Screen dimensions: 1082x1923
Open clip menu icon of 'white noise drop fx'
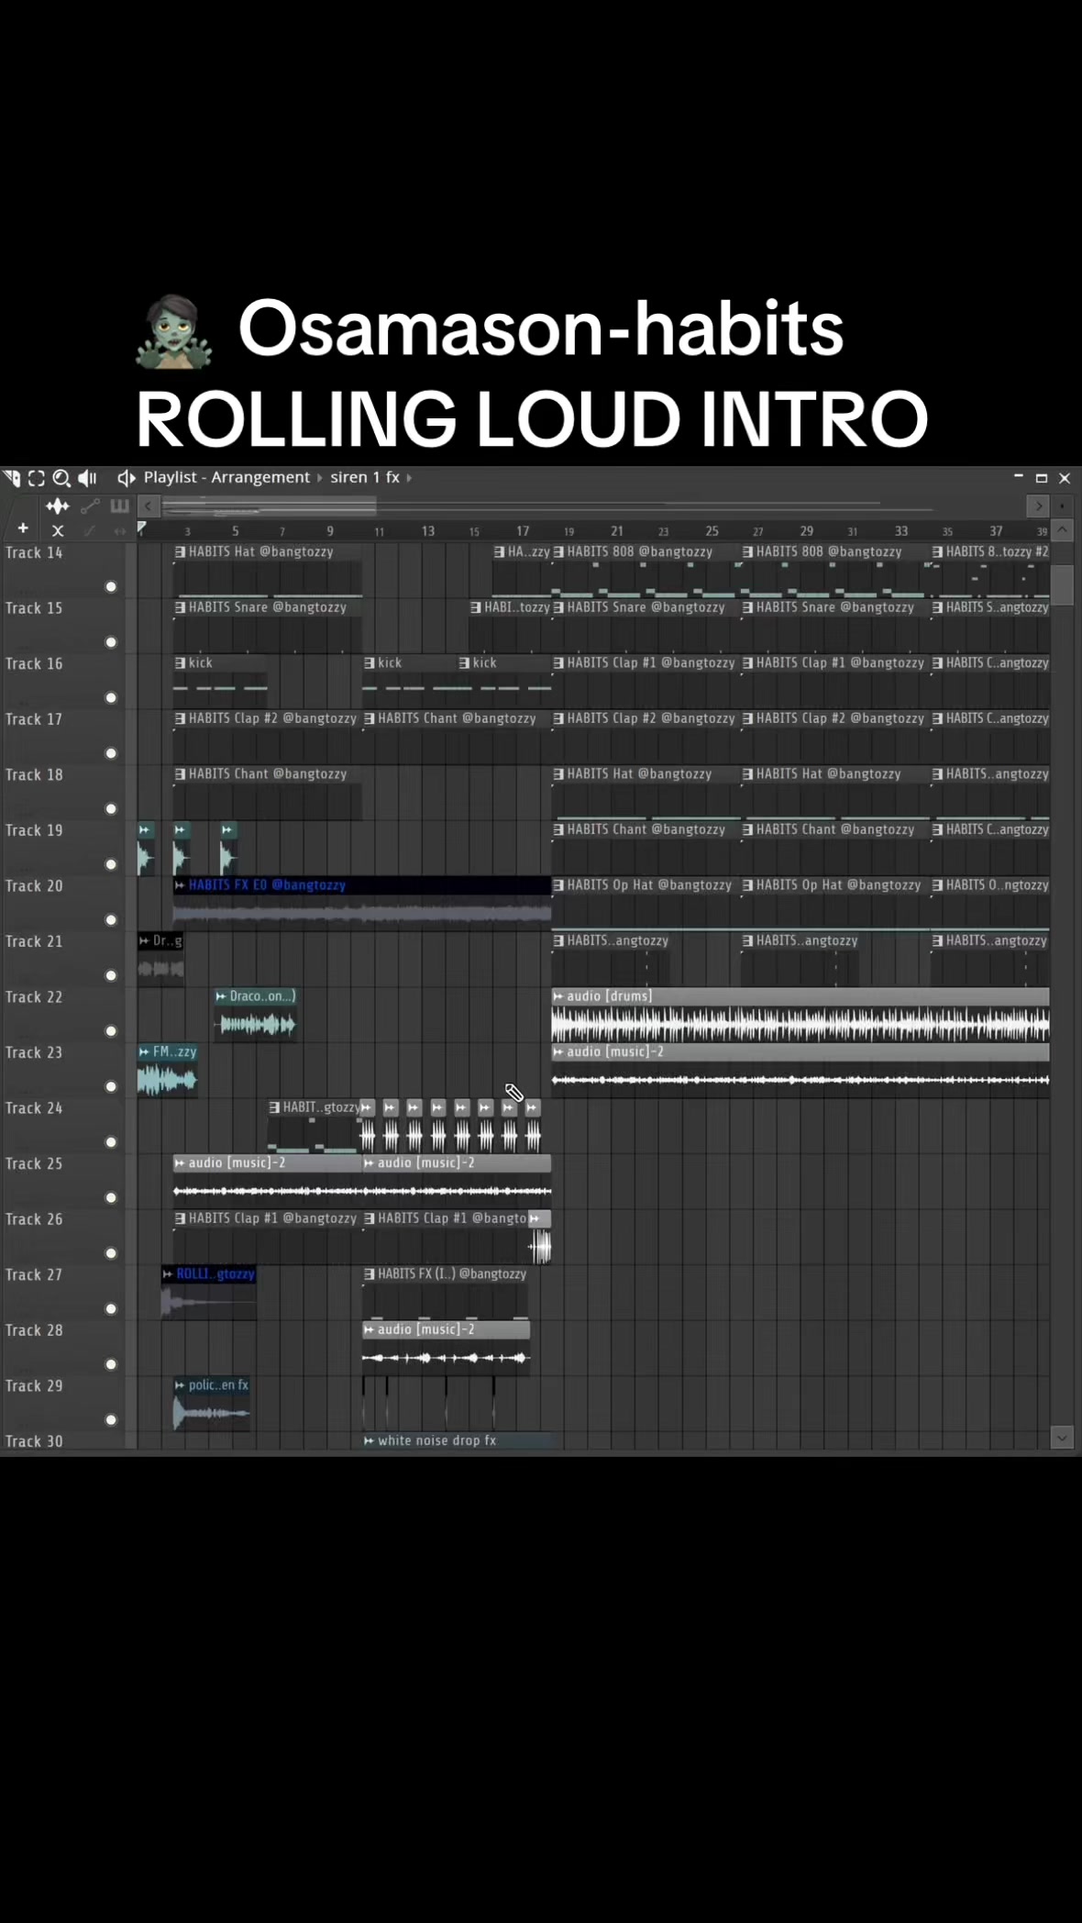click(369, 1440)
